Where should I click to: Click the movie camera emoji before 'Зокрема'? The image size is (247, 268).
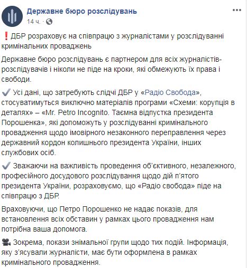click(6, 243)
